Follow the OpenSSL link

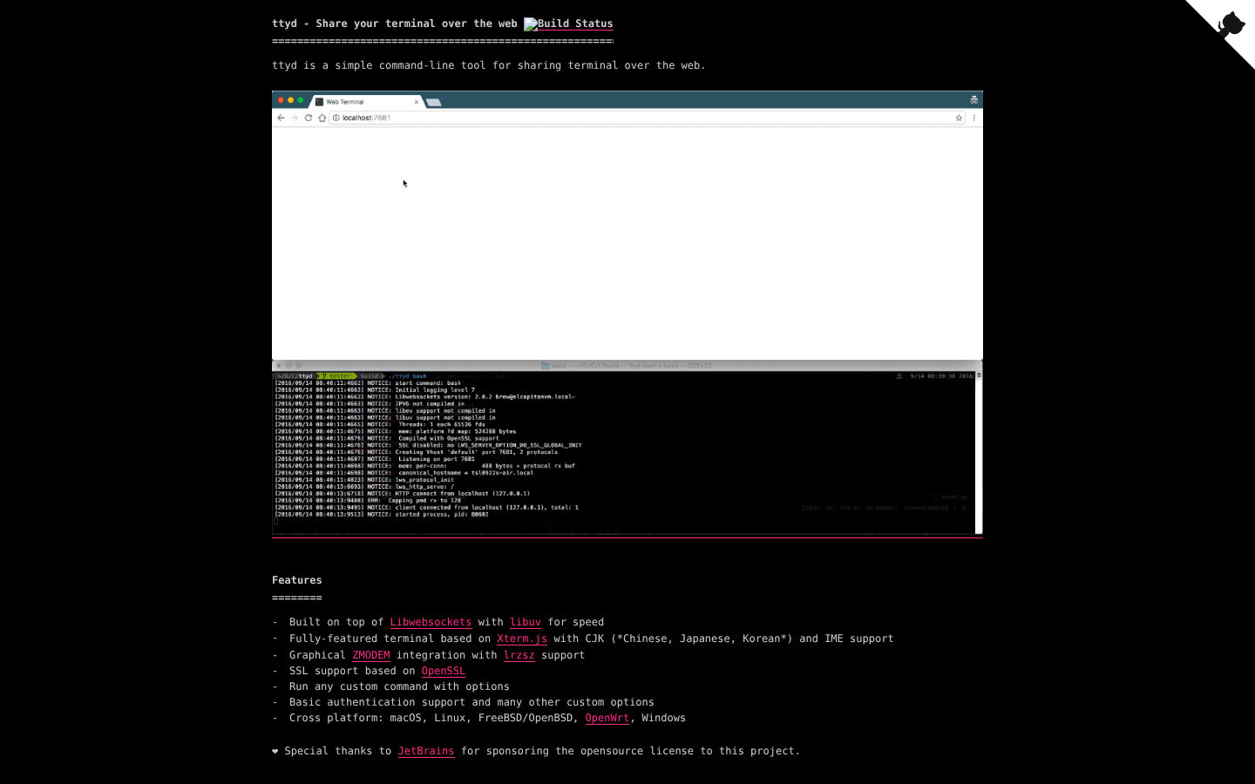click(444, 671)
